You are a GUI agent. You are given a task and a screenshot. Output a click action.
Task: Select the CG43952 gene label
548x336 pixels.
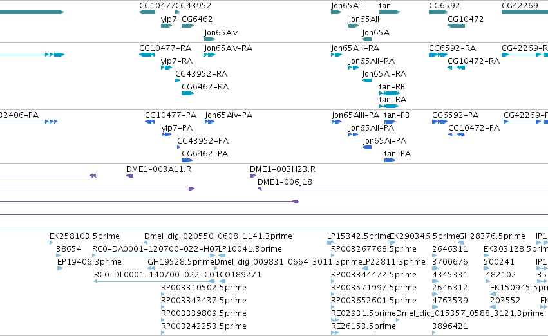click(x=193, y=6)
